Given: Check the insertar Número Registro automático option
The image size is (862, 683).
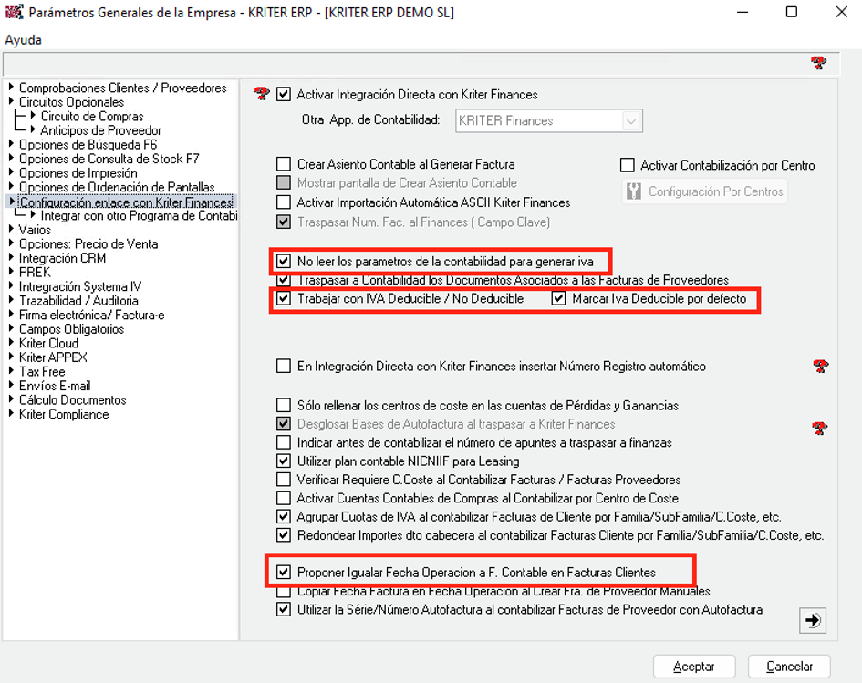Looking at the screenshot, I should tap(284, 366).
